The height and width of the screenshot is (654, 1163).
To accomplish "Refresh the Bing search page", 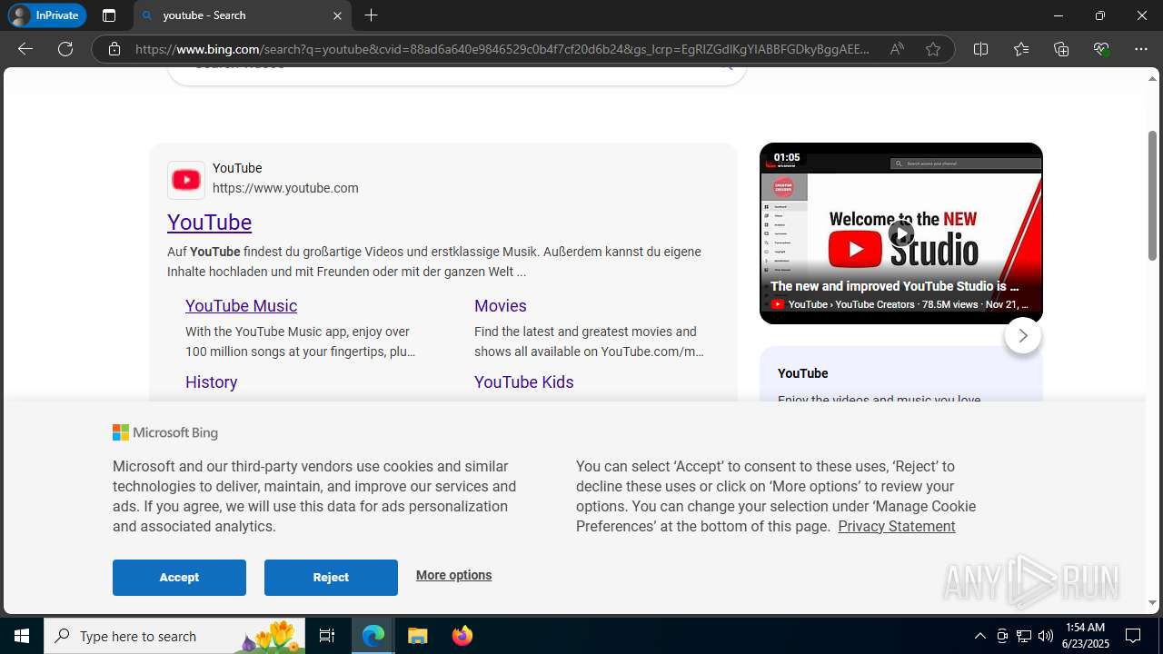I will click(65, 49).
